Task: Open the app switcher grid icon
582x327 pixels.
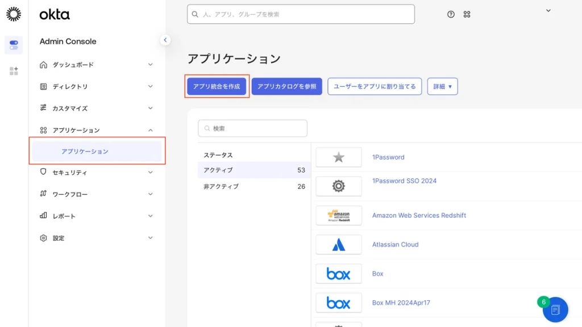Action: click(467, 14)
